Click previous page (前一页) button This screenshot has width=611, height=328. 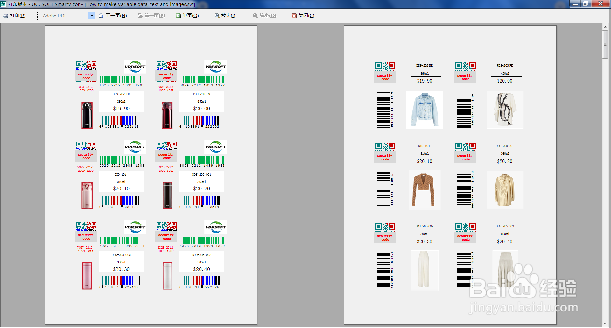151,16
